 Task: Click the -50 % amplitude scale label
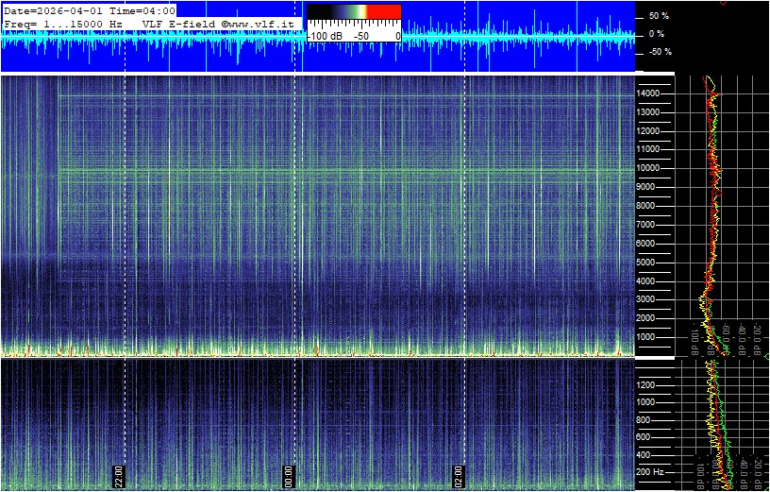click(x=658, y=52)
